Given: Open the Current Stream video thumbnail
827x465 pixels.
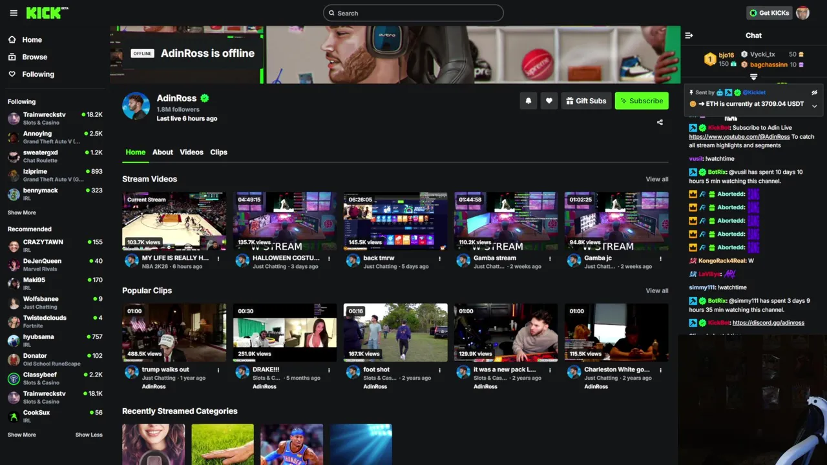Looking at the screenshot, I should (x=174, y=221).
